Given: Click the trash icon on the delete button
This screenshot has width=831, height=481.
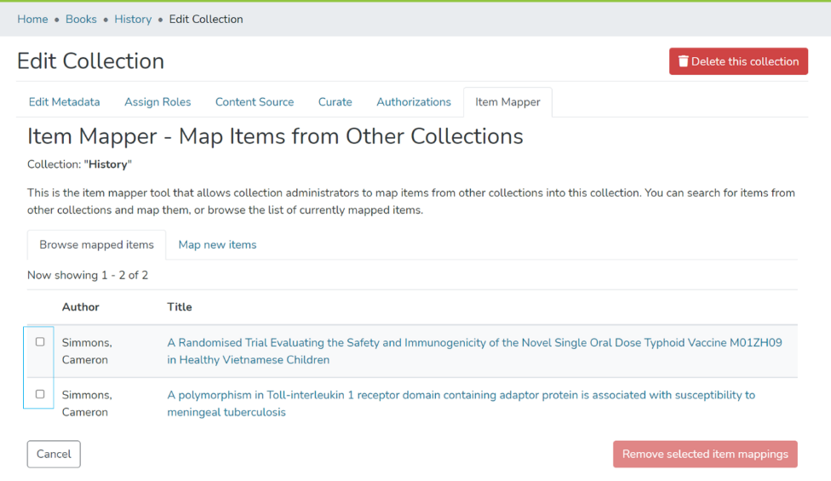Looking at the screenshot, I should tap(683, 61).
